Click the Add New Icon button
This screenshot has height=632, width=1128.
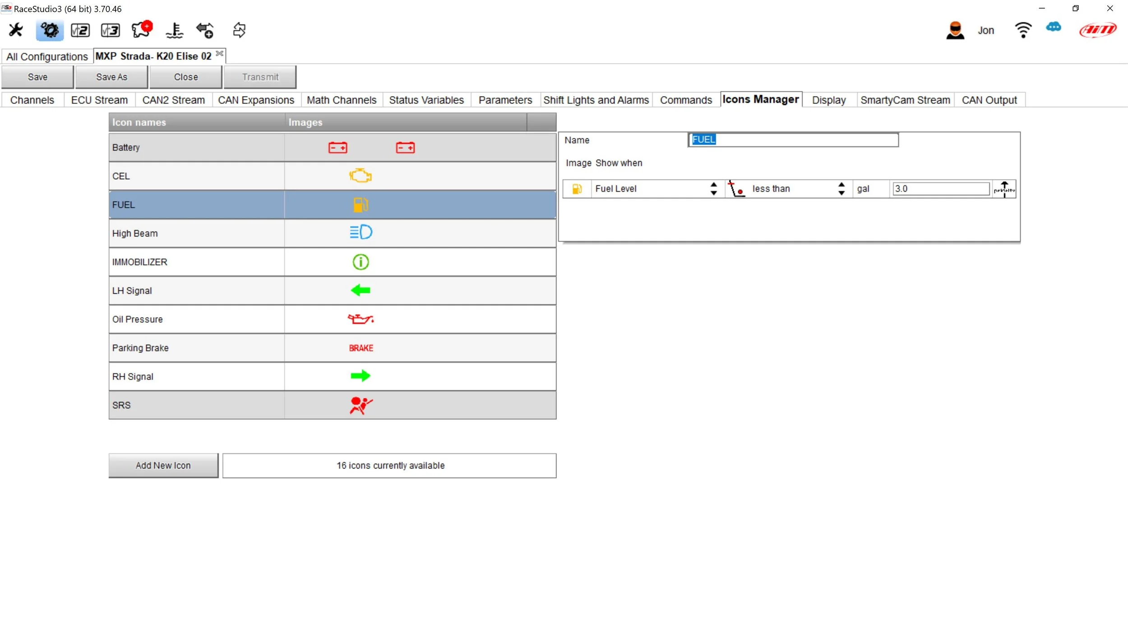coord(163,466)
